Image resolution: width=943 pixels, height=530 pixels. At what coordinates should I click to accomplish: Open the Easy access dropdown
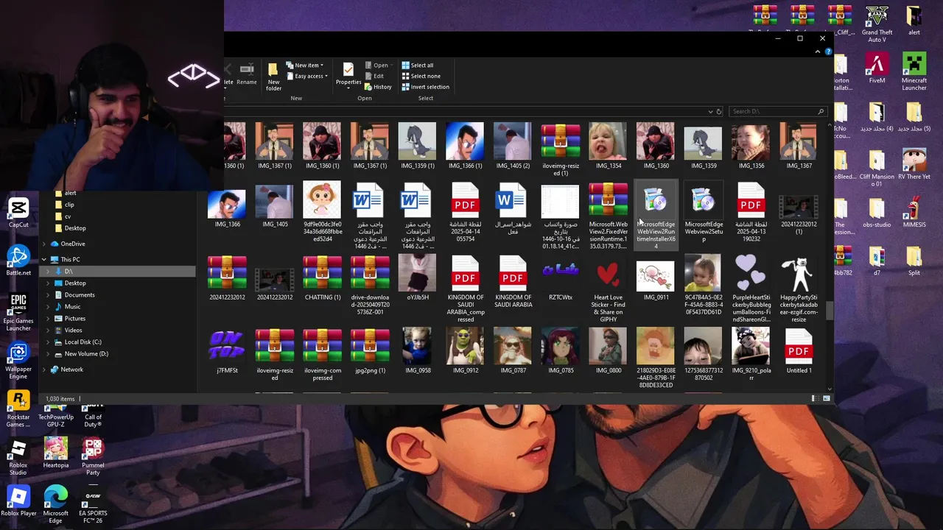(306, 76)
